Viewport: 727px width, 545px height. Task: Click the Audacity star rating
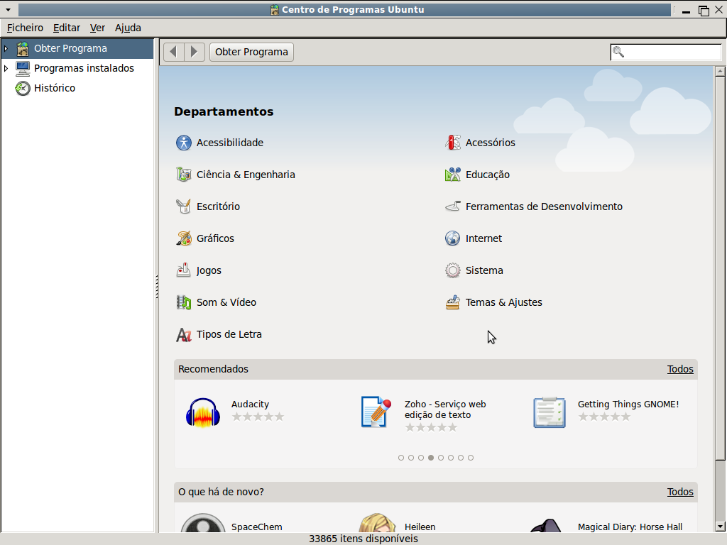click(x=258, y=417)
